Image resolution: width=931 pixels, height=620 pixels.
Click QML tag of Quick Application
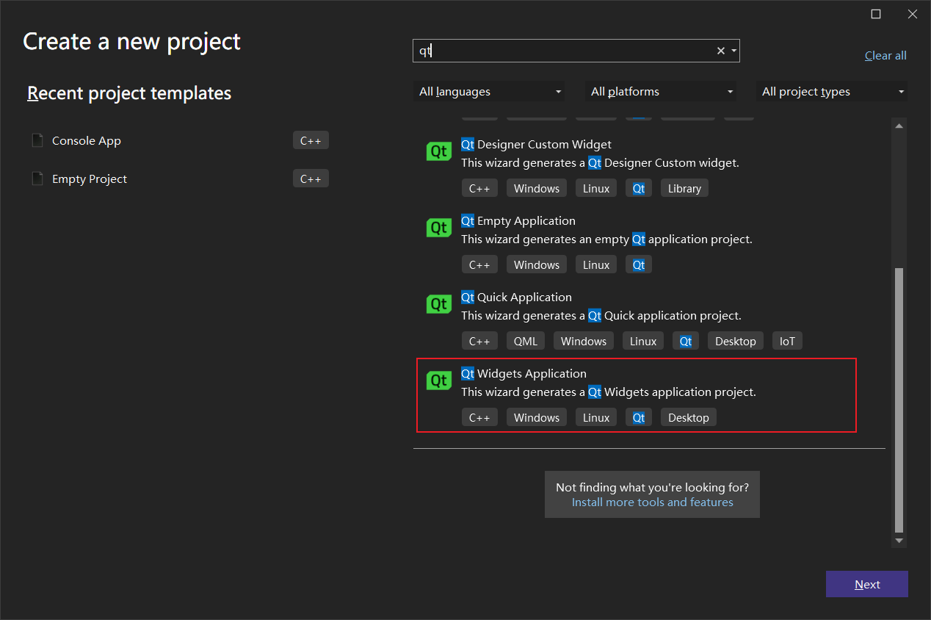click(525, 341)
